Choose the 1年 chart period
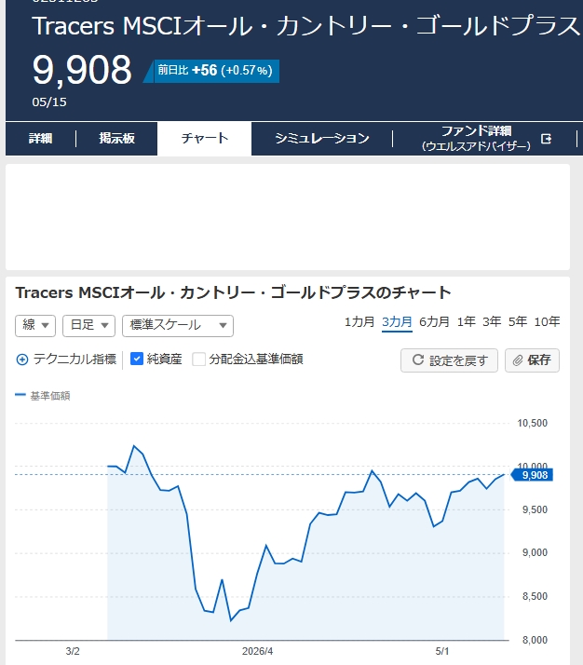The width and height of the screenshot is (583, 665). [466, 322]
